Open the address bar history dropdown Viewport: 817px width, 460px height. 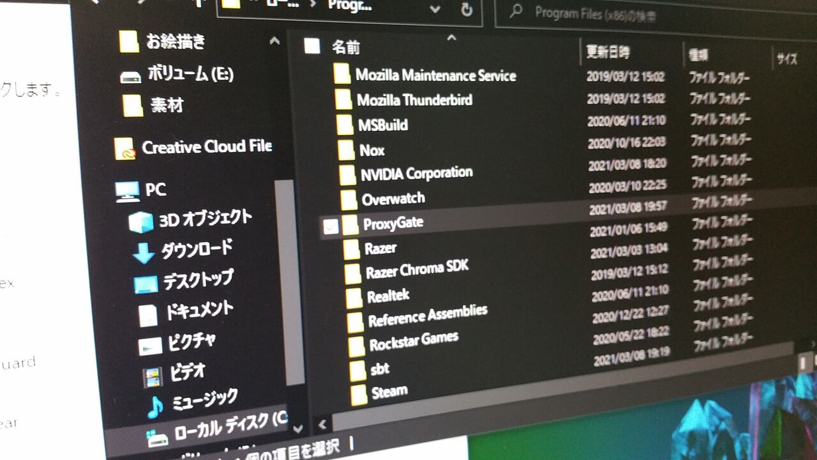pos(435,10)
